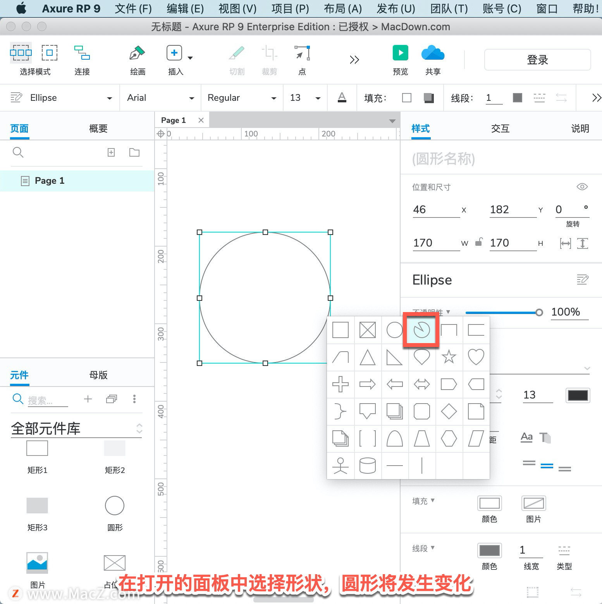Screen dimensions: 602x604
Task: Click the widget library search field
Action: coord(48,400)
